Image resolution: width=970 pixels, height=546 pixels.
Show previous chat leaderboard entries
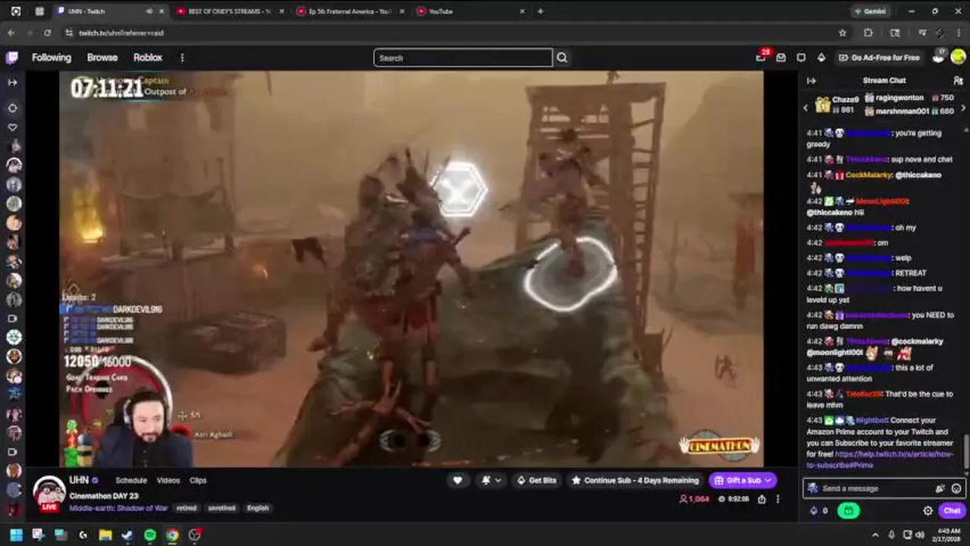point(806,108)
